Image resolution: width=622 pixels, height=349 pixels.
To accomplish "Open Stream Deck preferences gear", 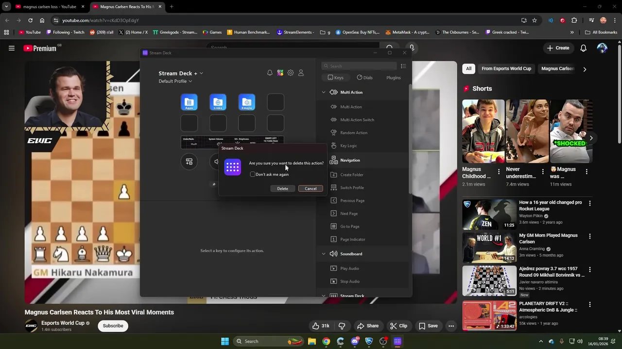I will pyautogui.click(x=291, y=73).
